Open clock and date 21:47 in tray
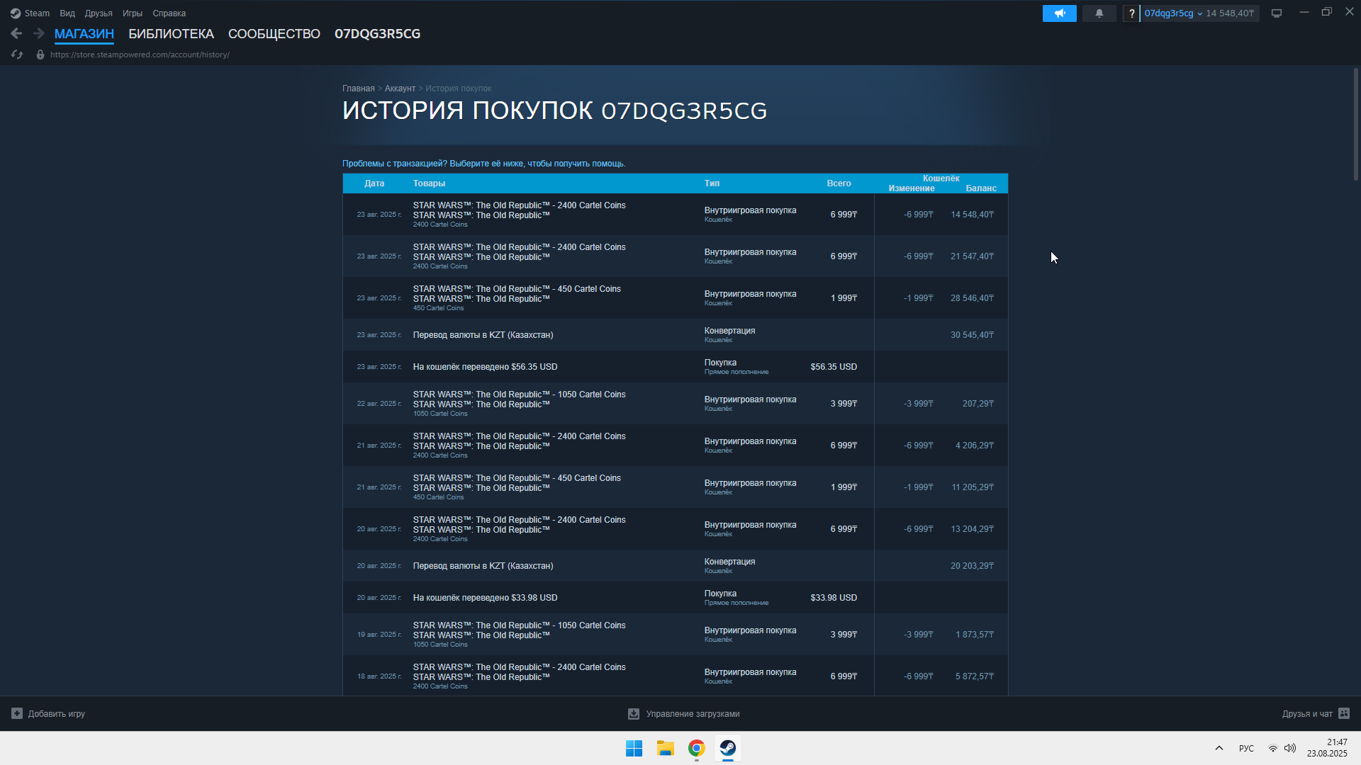Viewport: 1361px width, 765px height. click(1327, 748)
